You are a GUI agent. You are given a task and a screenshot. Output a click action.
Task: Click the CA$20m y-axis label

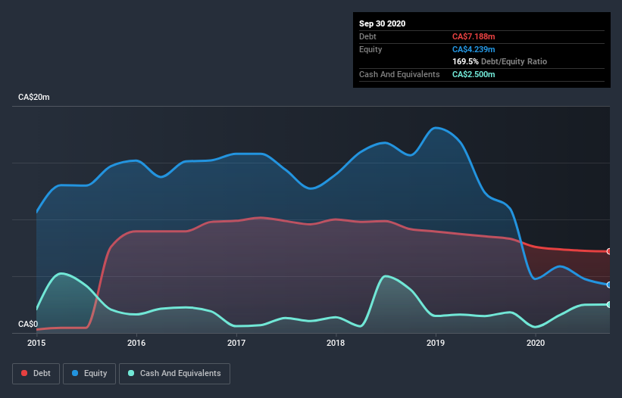click(34, 97)
